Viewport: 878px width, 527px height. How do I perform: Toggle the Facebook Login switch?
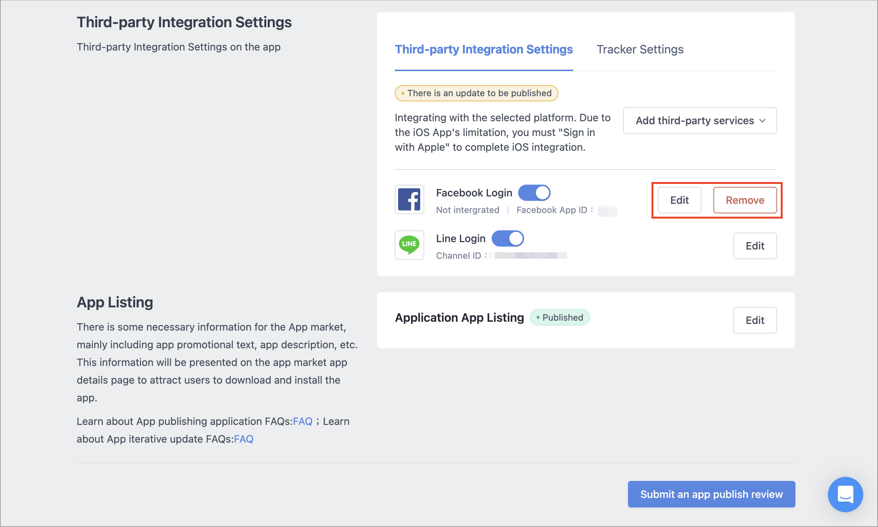pos(534,193)
